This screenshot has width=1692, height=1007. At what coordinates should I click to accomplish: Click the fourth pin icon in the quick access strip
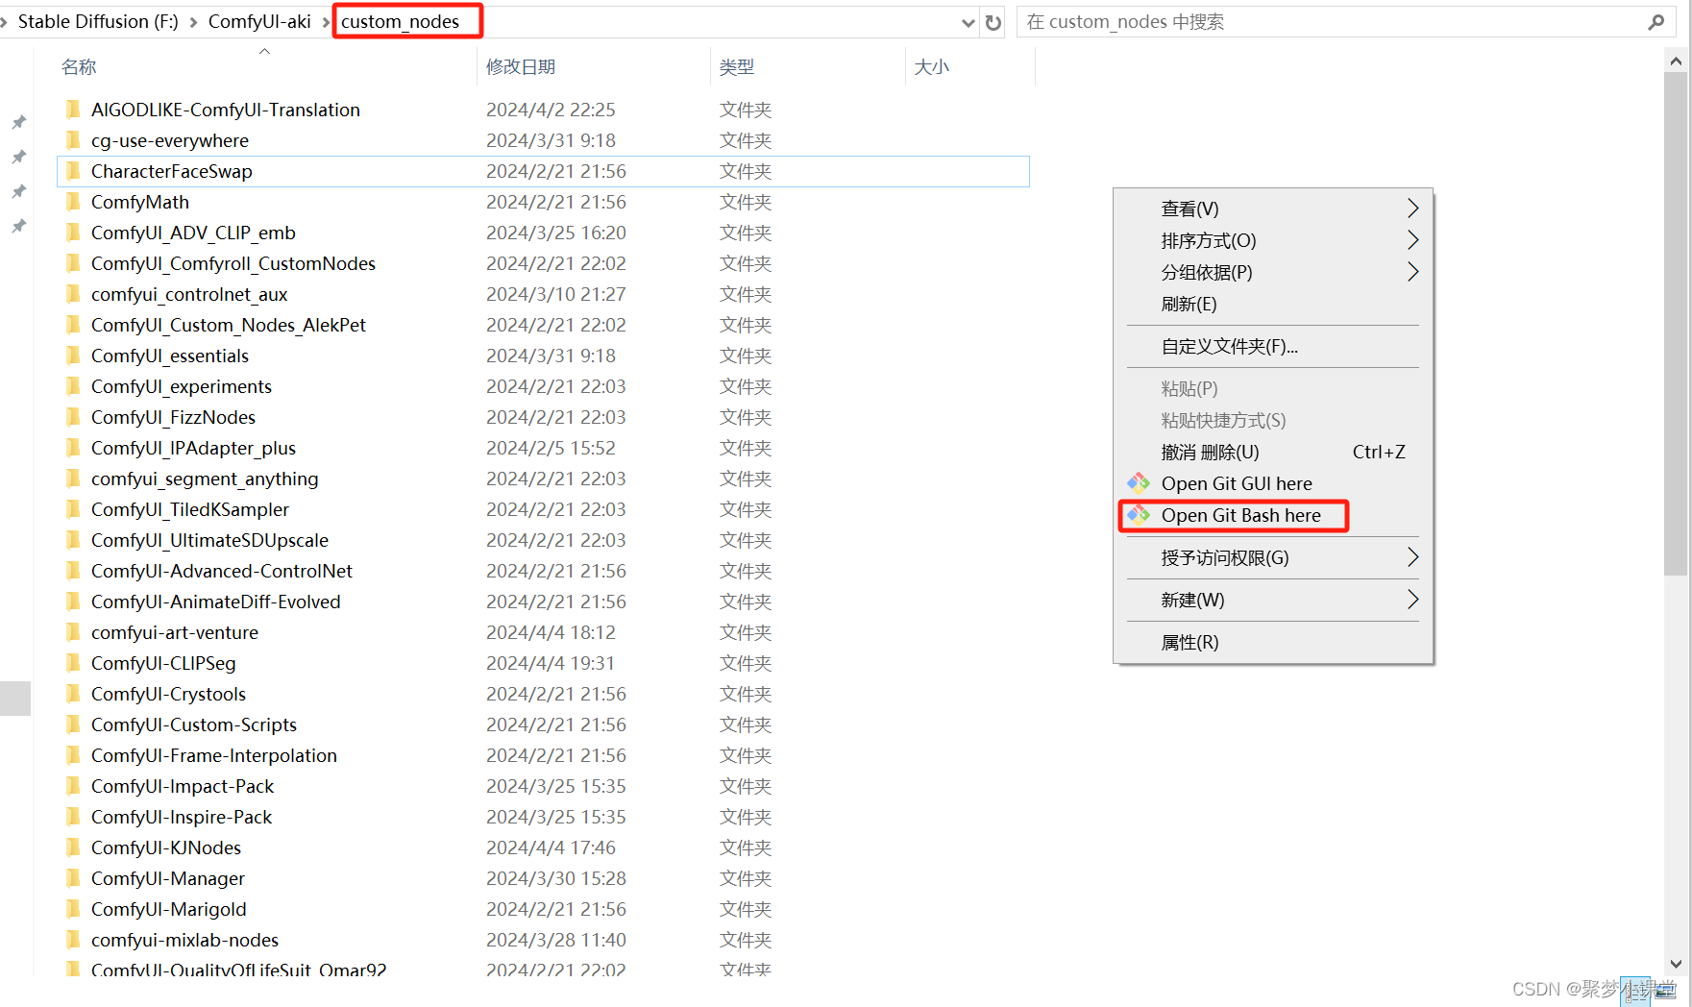(x=18, y=226)
